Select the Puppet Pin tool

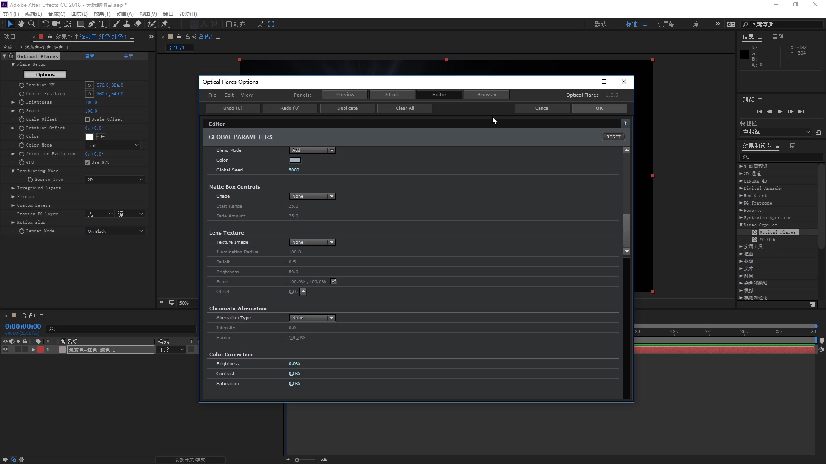pyautogui.click(x=165, y=24)
